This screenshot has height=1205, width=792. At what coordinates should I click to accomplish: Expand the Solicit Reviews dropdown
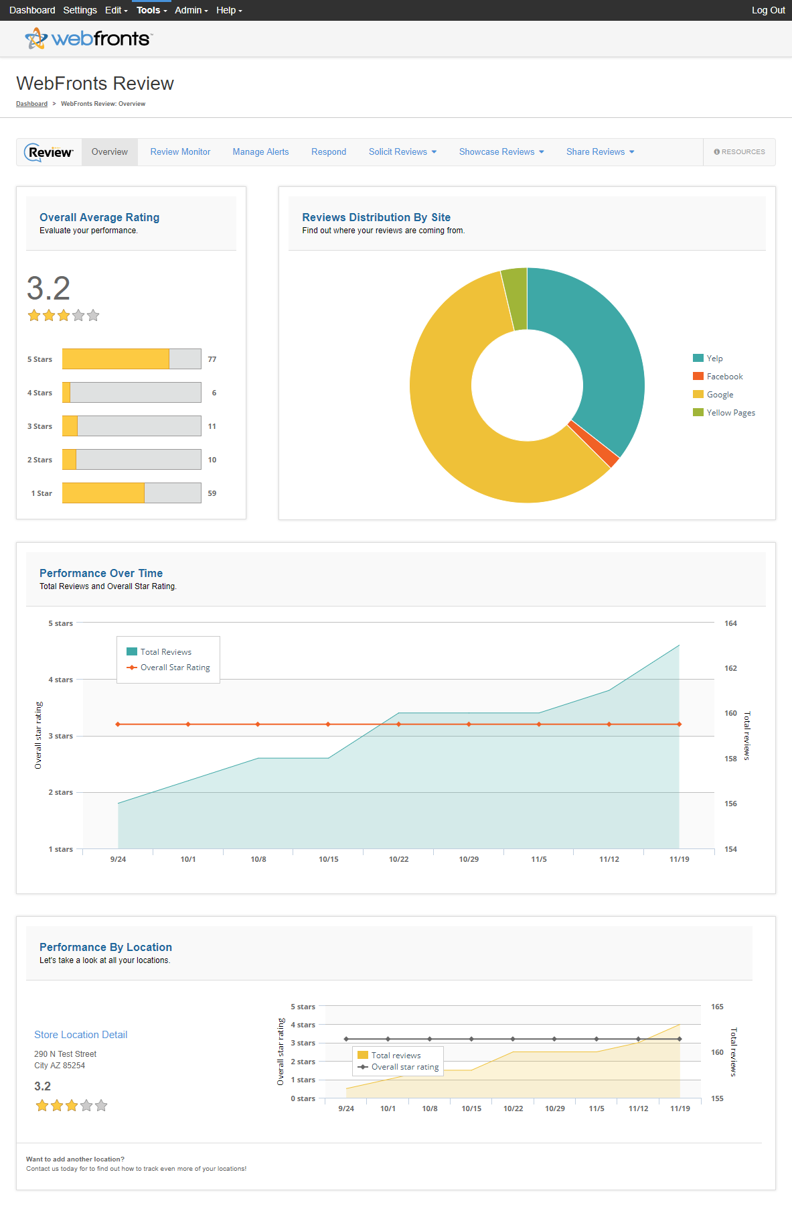(x=402, y=152)
